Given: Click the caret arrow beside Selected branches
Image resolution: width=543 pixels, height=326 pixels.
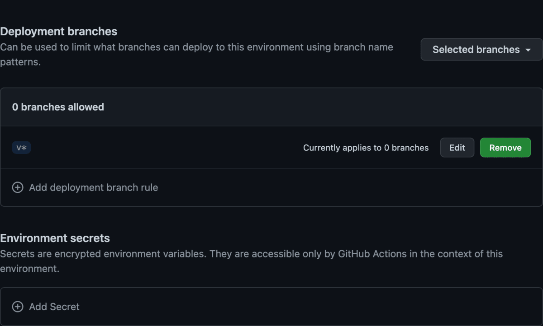Looking at the screenshot, I should [528, 50].
